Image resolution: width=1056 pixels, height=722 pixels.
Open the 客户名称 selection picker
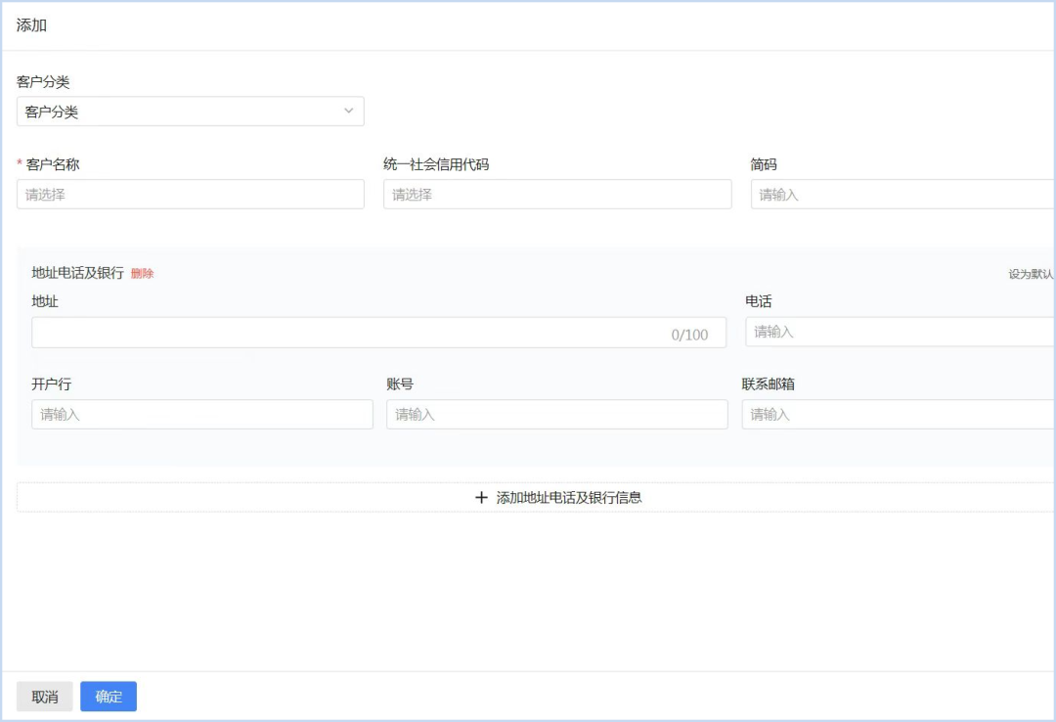click(x=191, y=194)
